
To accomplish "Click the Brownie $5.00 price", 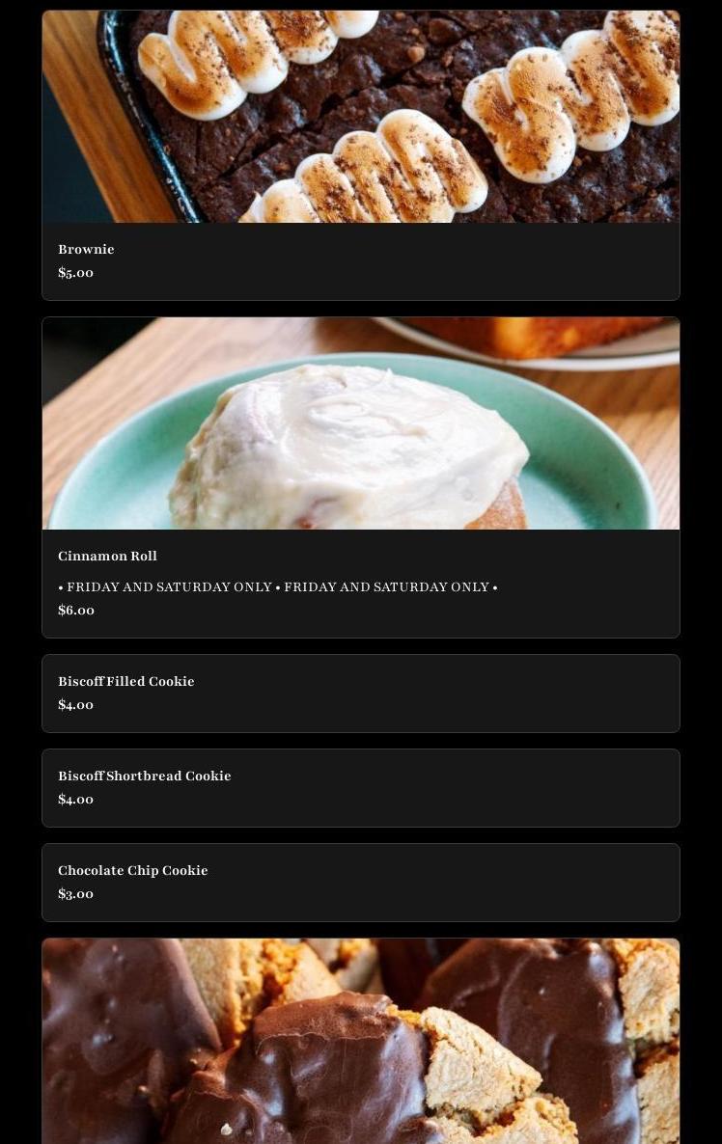I will click(76, 273).
